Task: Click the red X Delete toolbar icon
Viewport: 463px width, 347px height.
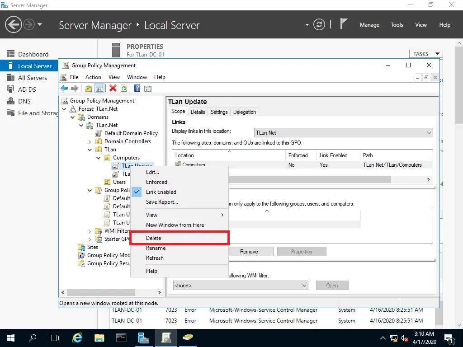Action: click(113, 88)
